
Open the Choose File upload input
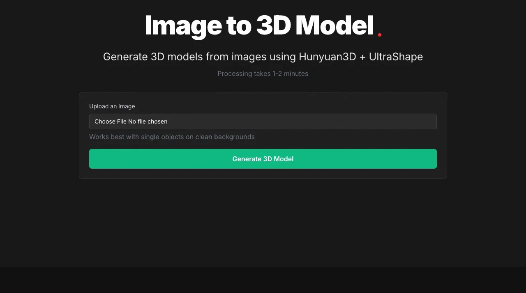point(263,121)
